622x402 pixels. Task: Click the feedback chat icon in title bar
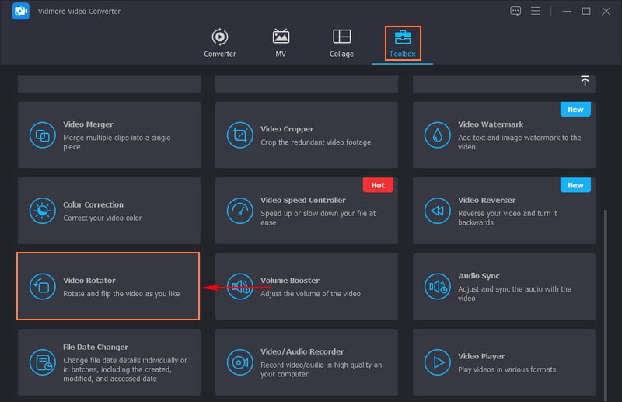click(515, 11)
